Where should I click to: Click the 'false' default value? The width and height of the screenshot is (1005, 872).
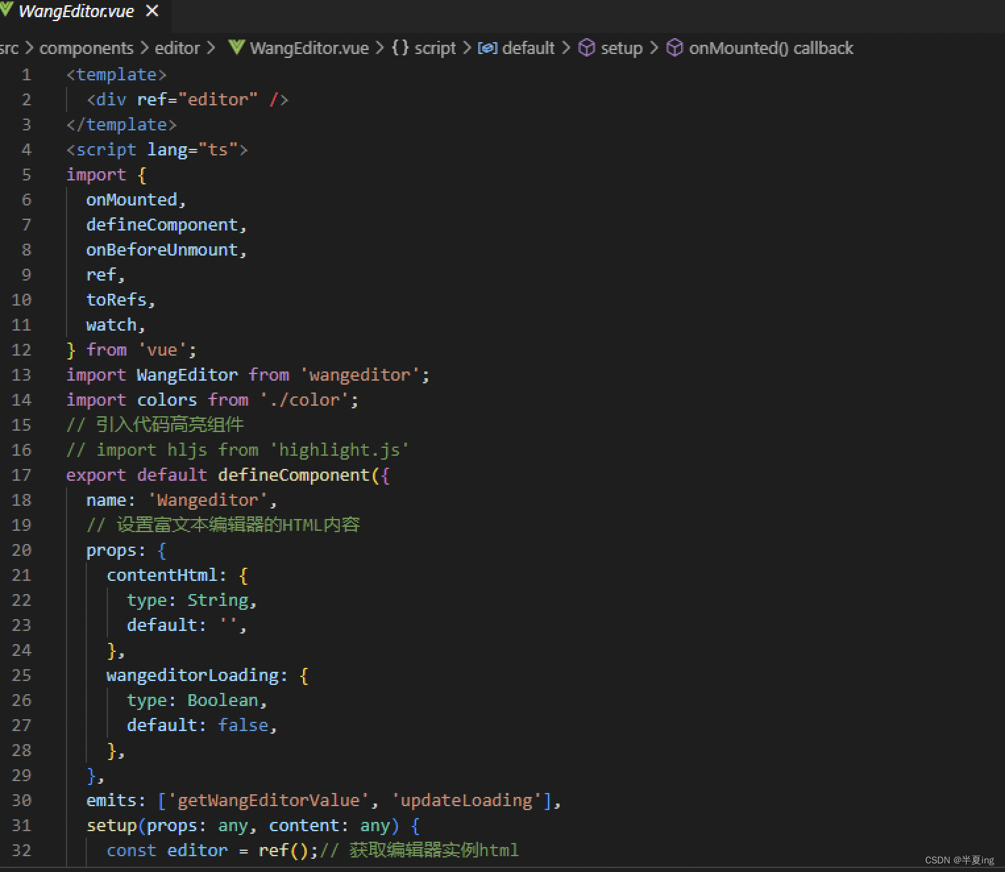(x=242, y=725)
